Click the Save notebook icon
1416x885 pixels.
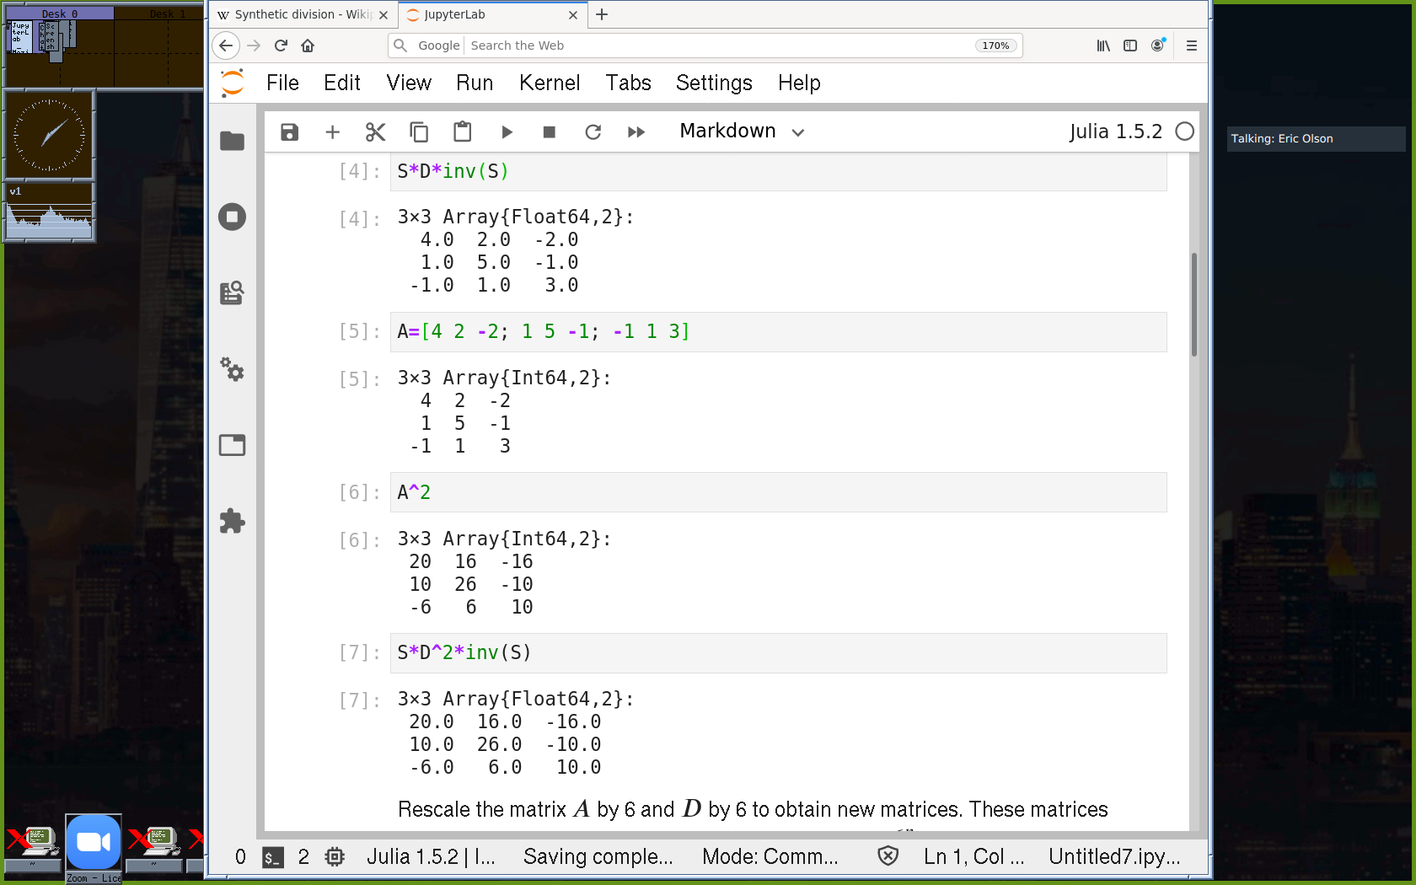289,131
